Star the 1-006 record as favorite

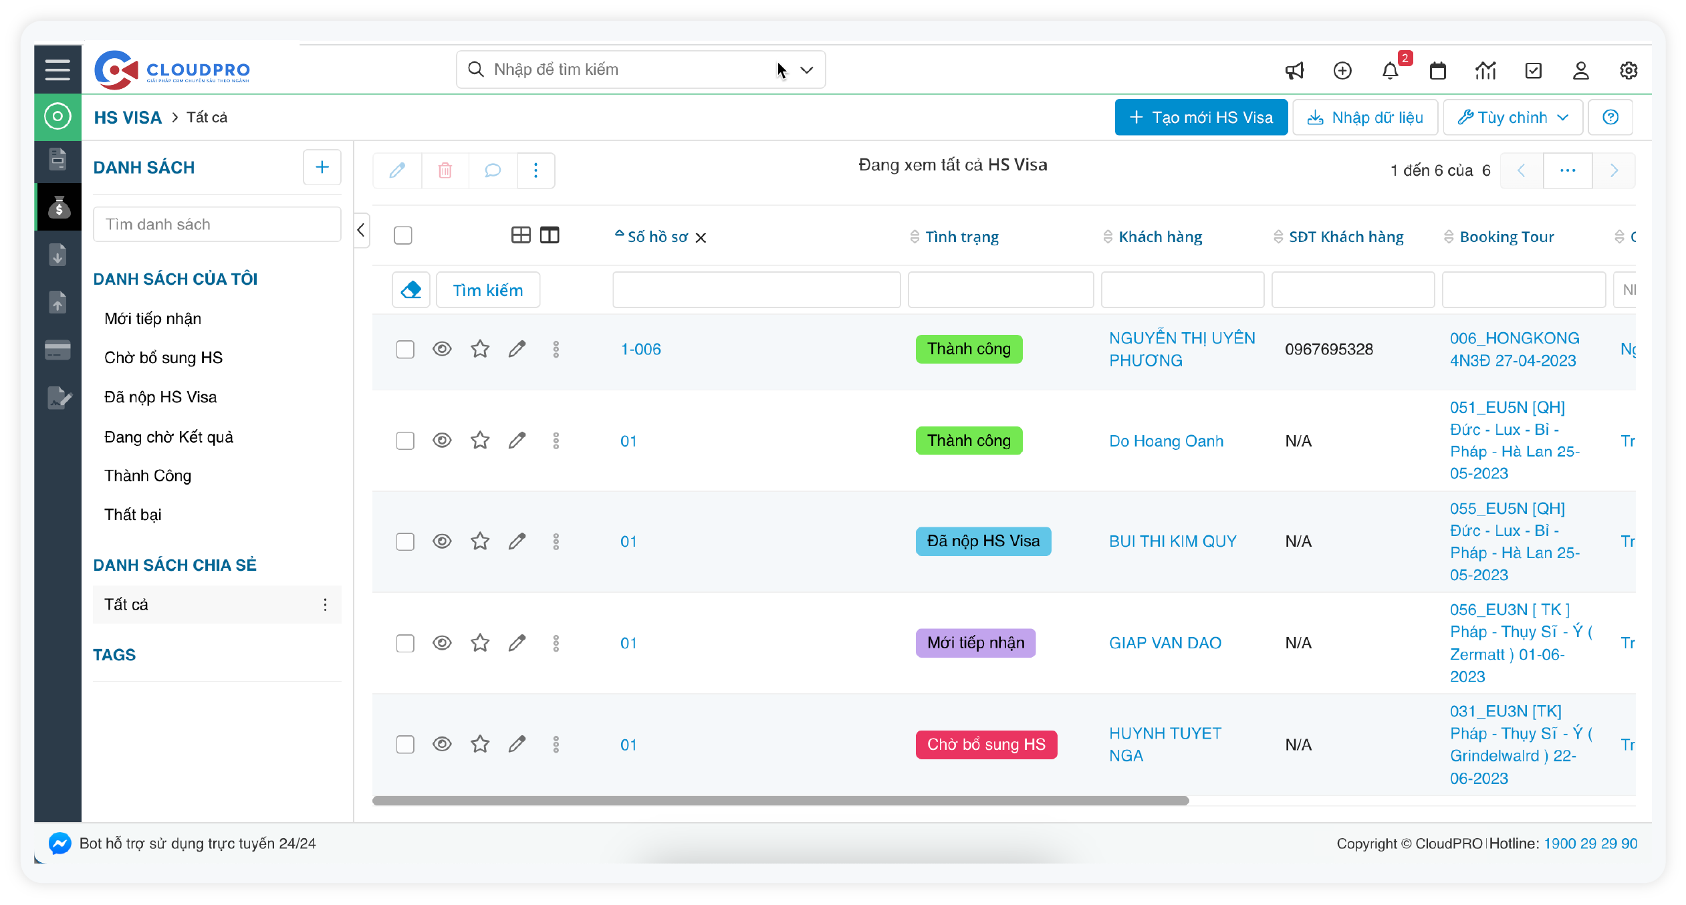tap(480, 349)
